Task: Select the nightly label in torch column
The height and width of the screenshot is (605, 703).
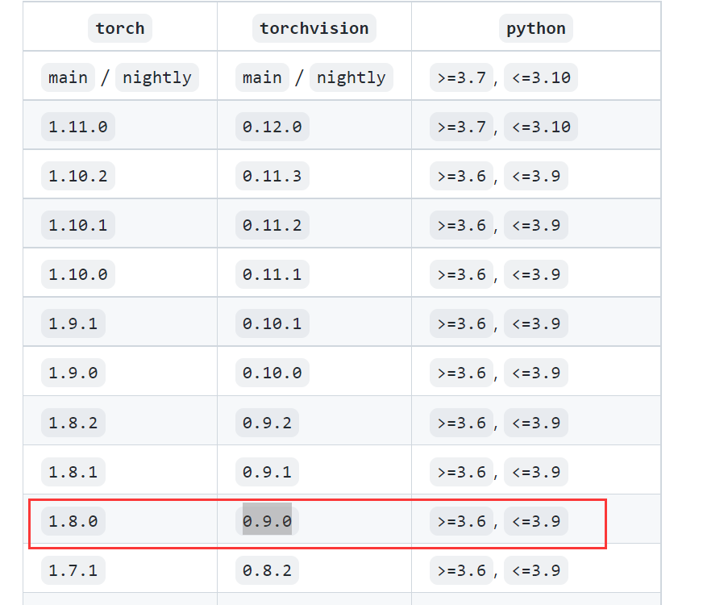Action: (x=157, y=77)
